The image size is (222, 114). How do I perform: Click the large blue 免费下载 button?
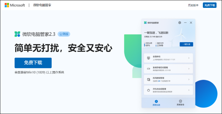pyautogui.click(x=33, y=63)
